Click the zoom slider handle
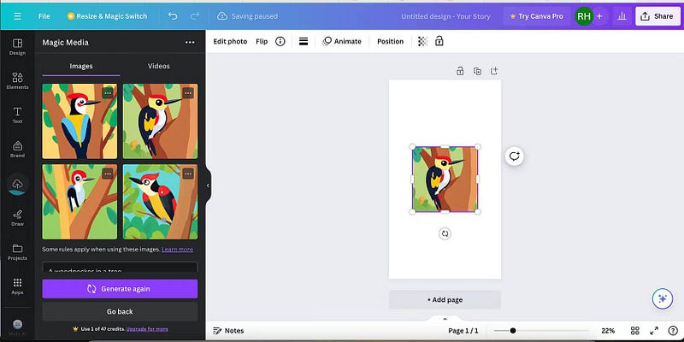Viewport: 684px width, 342px height. tap(513, 331)
